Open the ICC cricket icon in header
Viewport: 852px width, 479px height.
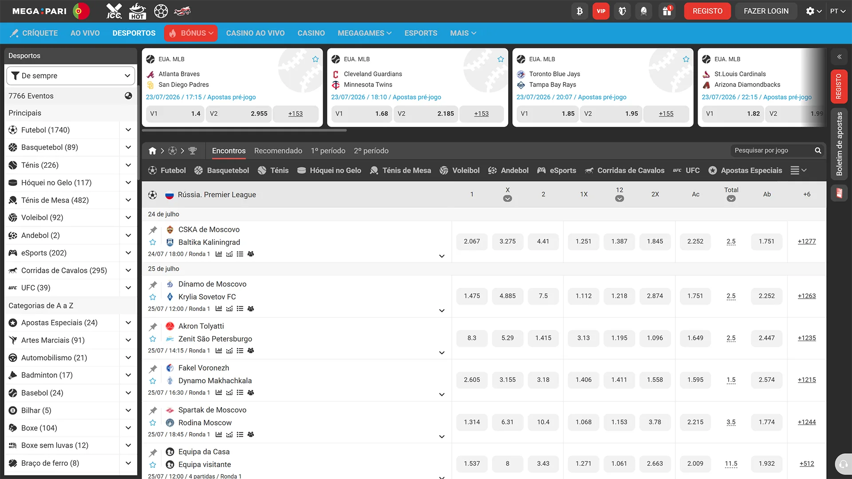point(114,11)
